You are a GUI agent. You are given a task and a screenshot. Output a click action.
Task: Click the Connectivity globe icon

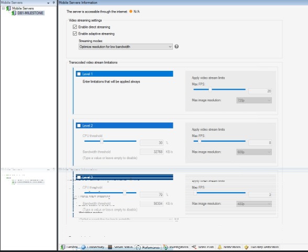83,247
